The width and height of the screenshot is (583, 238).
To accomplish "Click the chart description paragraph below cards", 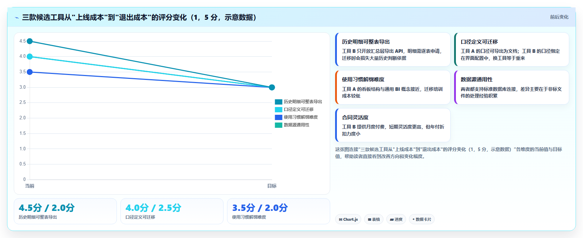I will (448, 153).
